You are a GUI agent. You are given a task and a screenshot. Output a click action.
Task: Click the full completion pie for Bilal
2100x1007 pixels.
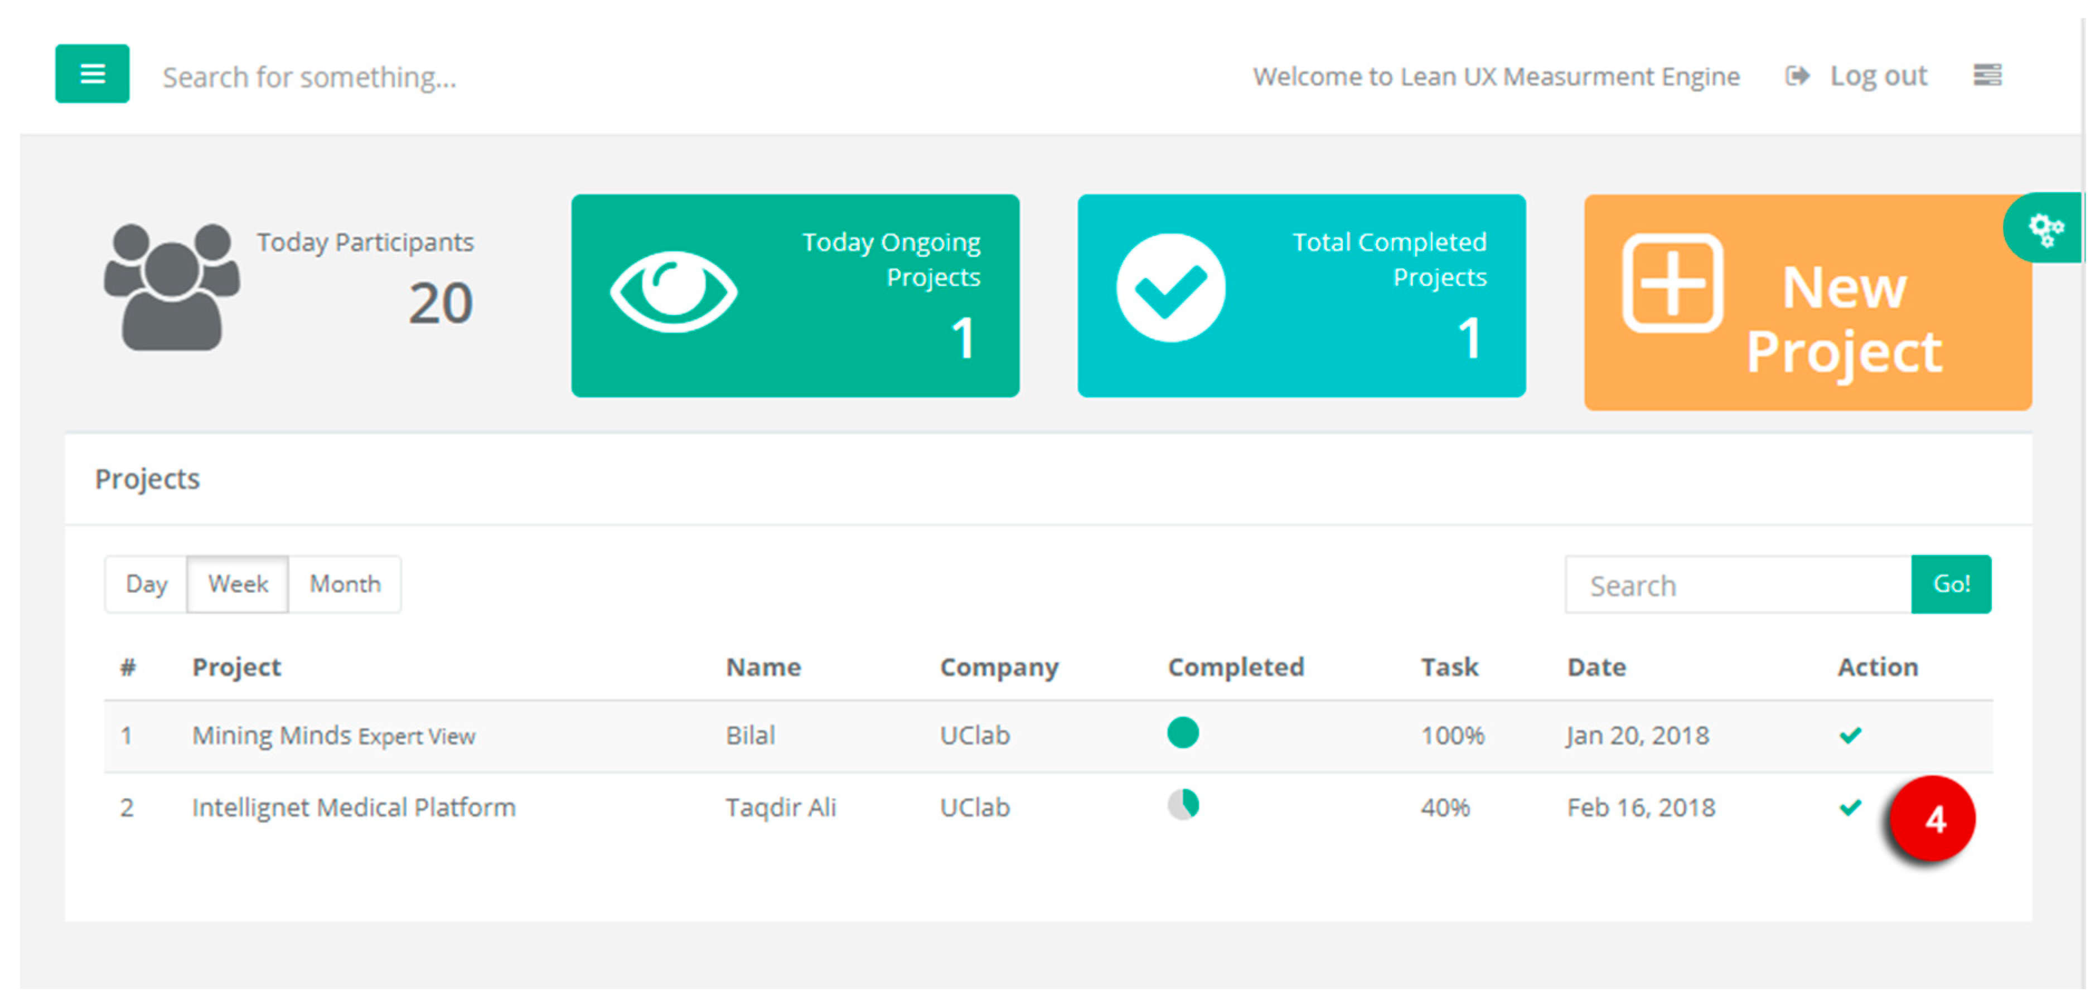(x=1182, y=732)
